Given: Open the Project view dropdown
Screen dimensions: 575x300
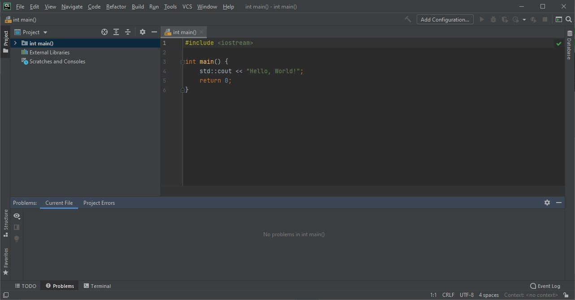Looking at the screenshot, I should (31, 32).
